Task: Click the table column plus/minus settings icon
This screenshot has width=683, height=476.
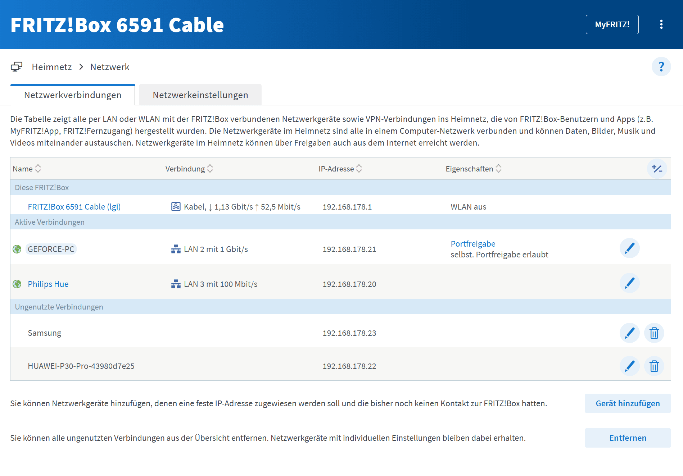Action: click(x=657, y=169)
